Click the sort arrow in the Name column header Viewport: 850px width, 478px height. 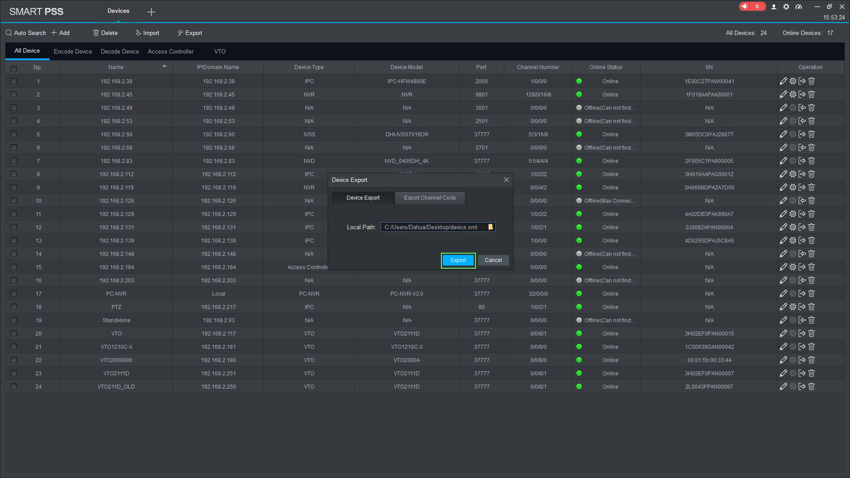164,66
